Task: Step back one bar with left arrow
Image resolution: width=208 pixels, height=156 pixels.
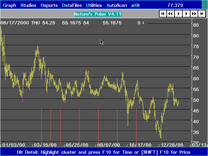Action: pyautogui.click(x=178, y=14)
